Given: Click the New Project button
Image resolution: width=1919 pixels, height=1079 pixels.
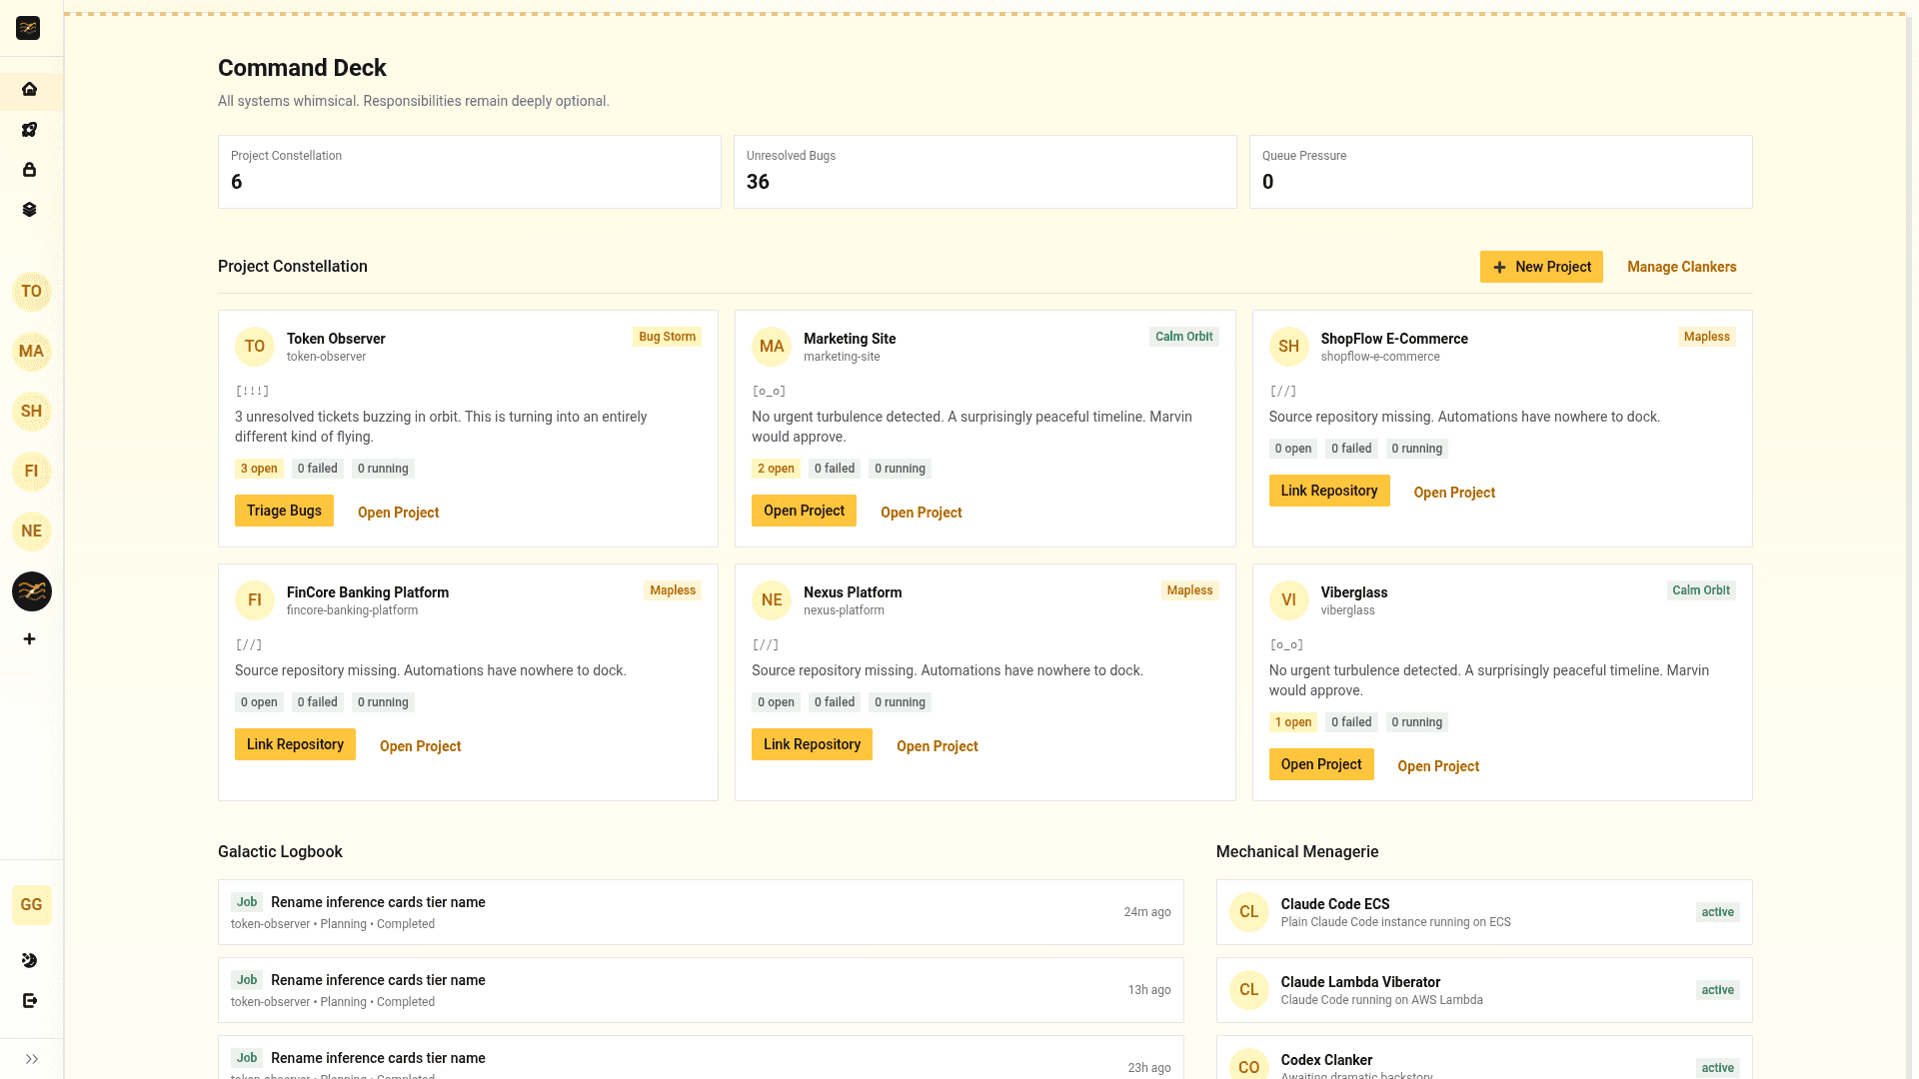Looking at the screenshot, I should pos(1541,267).
